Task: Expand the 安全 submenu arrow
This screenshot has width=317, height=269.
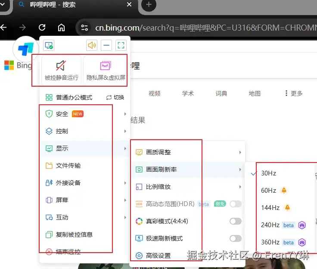Action: pos(125,114)
